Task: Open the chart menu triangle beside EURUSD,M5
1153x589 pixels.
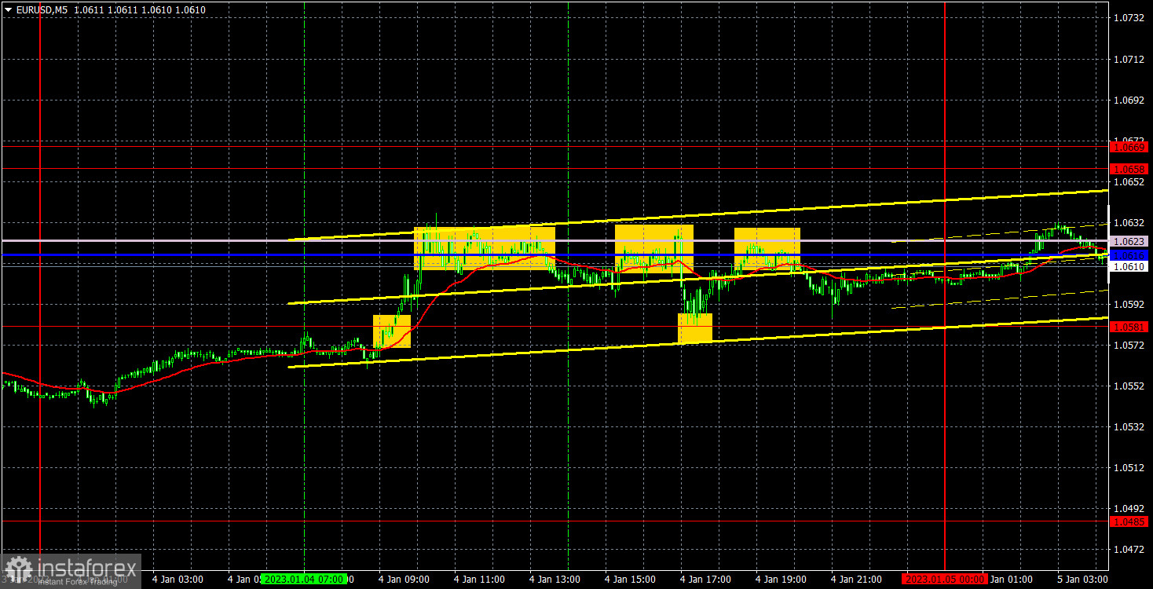Action: 8,9
